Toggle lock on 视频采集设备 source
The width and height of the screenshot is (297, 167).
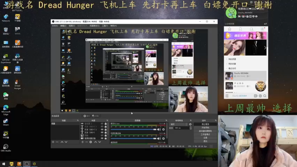click(106, 138)
